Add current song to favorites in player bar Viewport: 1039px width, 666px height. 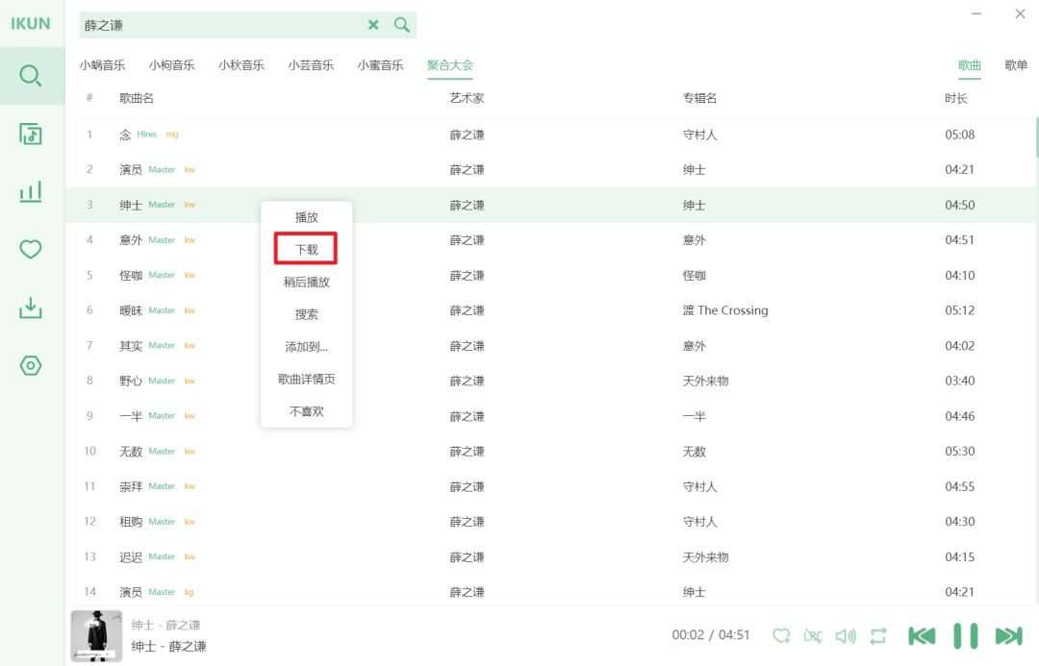(x=781, y=635)
